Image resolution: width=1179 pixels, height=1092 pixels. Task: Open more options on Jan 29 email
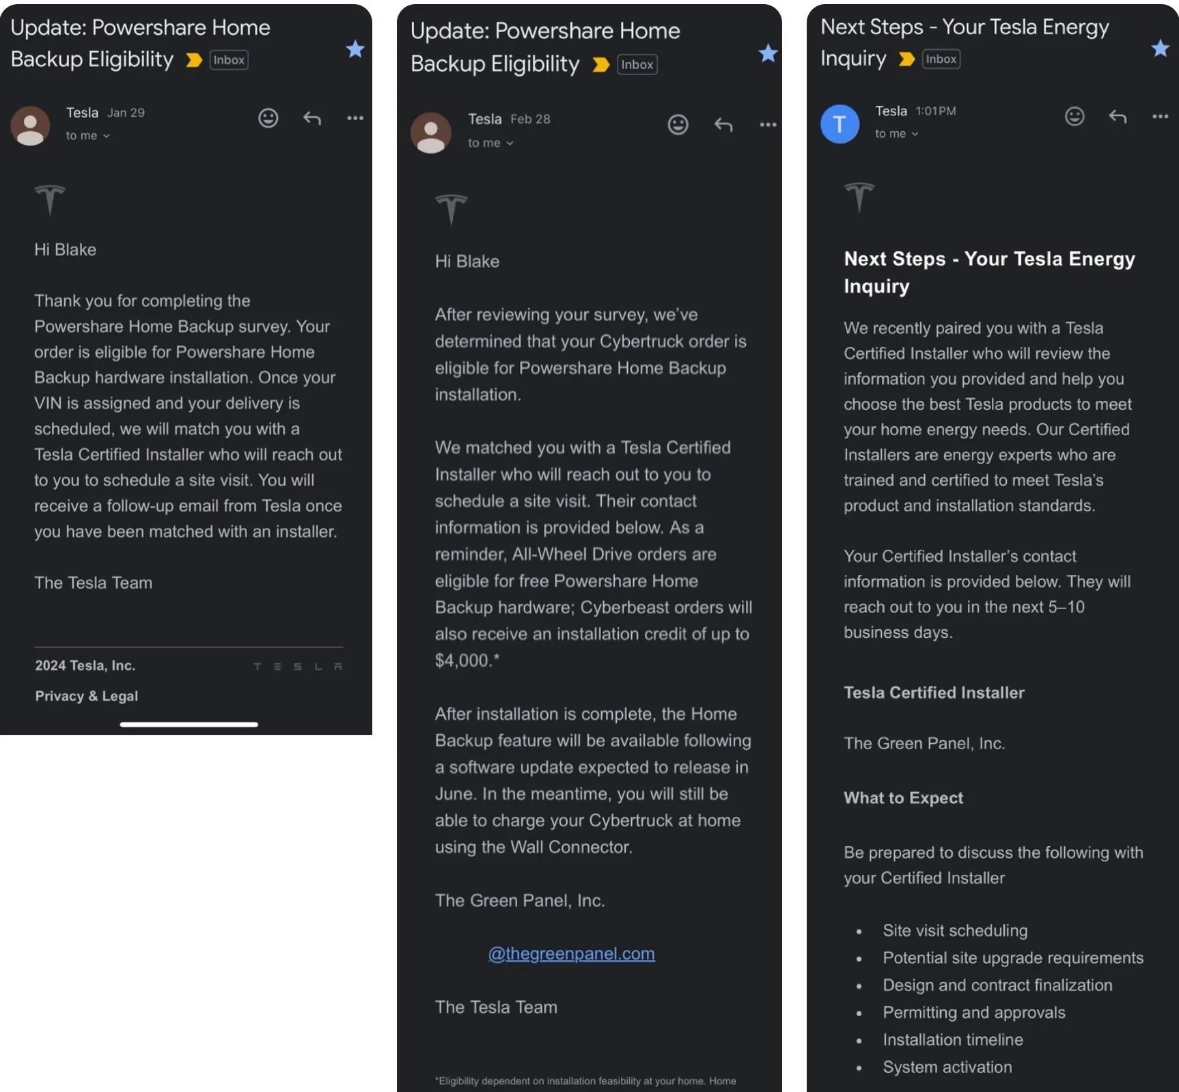coord(355,118)
